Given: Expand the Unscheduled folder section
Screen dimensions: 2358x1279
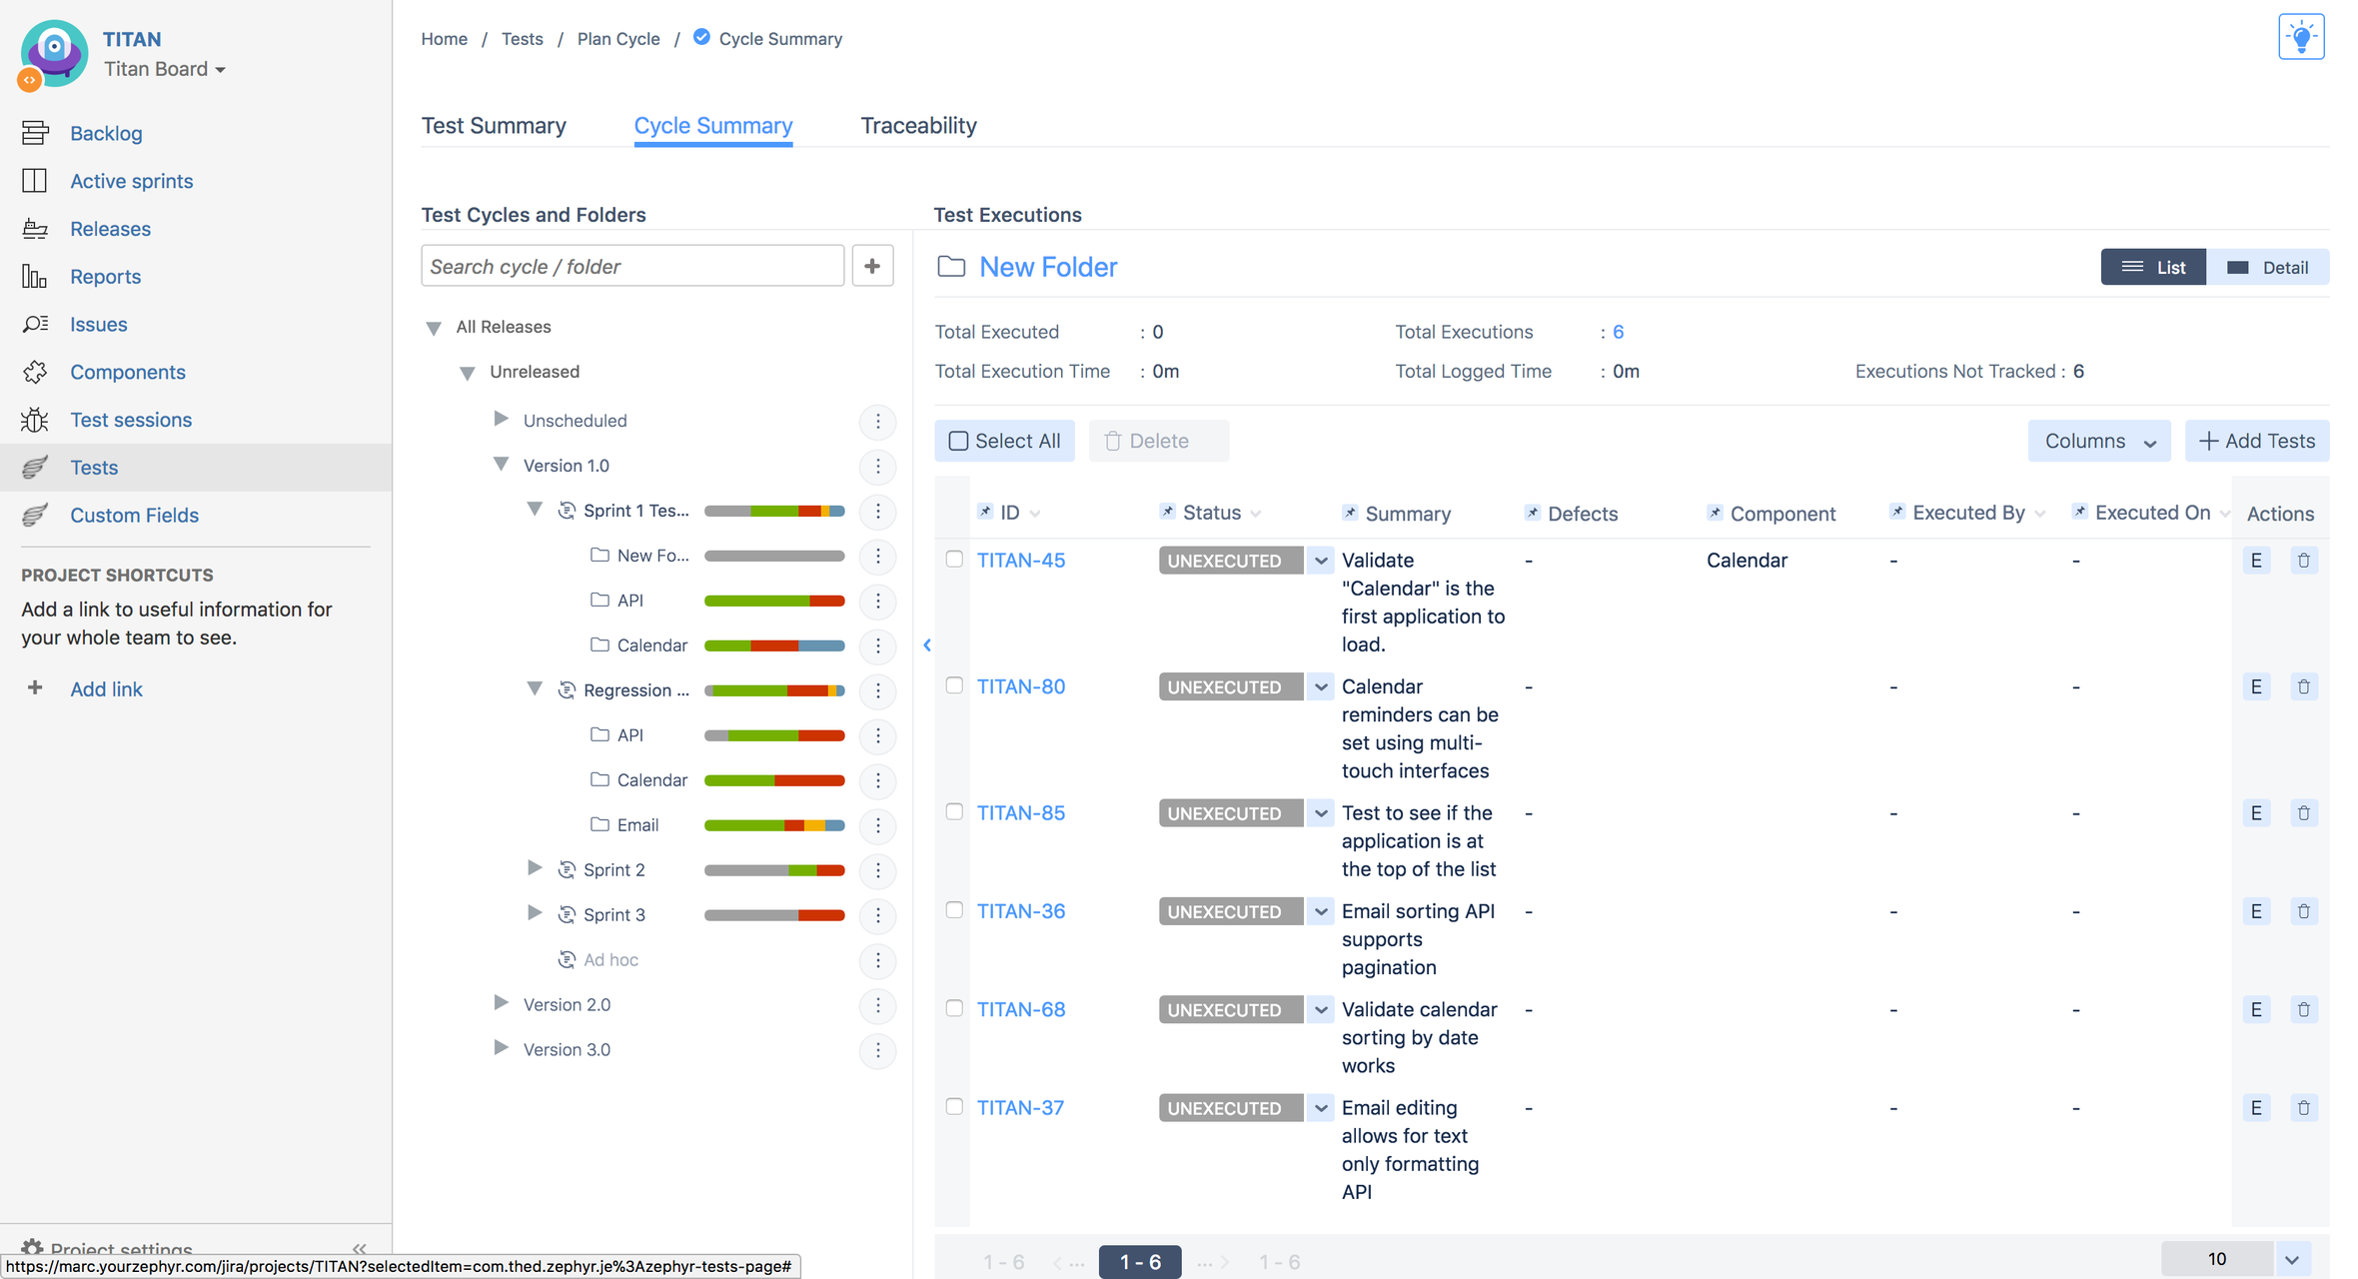Looking at the screenshot, I should (x=499, y=419).
